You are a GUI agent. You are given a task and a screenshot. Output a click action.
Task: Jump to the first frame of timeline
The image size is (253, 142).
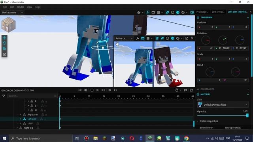pos(80,90)
